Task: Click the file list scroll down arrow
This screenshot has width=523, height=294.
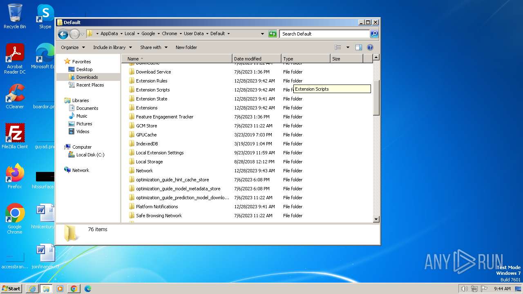Action: (x=376, y=219)
